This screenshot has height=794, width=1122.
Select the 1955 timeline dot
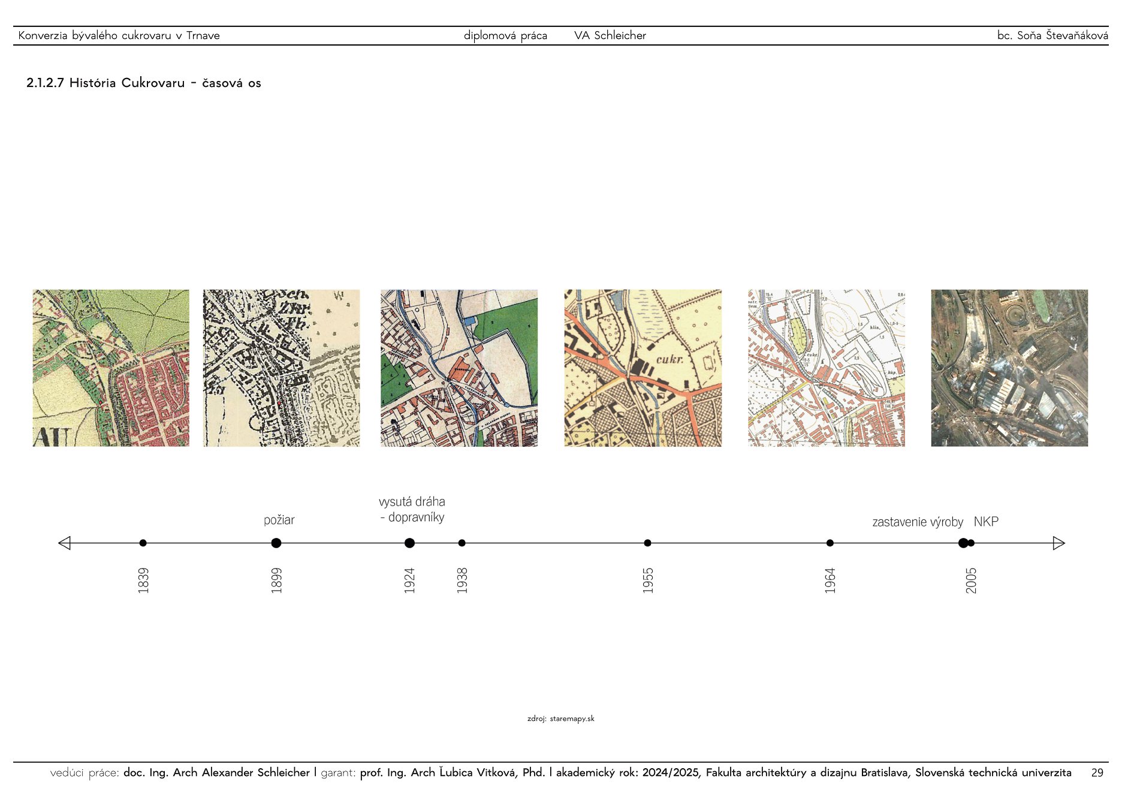coord(647,543)
